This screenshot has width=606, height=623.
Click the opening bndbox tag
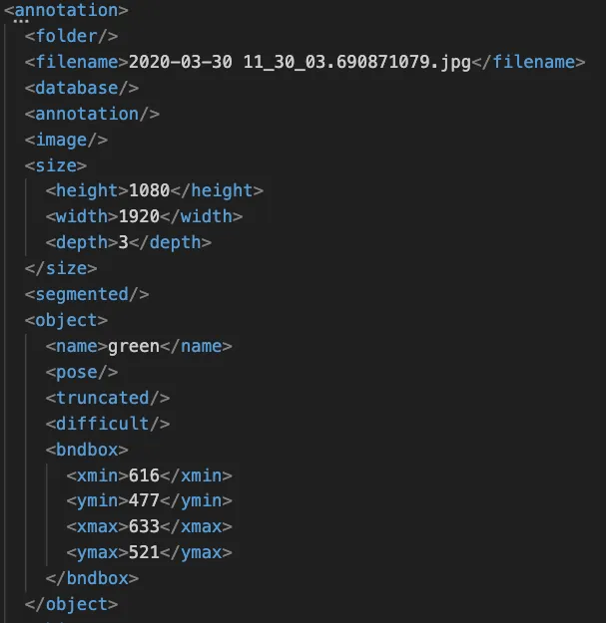[x=87, y=449]
